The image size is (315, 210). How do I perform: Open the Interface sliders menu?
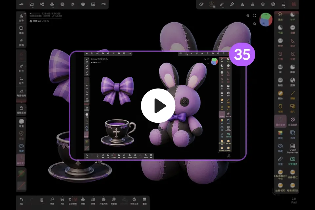283,4
